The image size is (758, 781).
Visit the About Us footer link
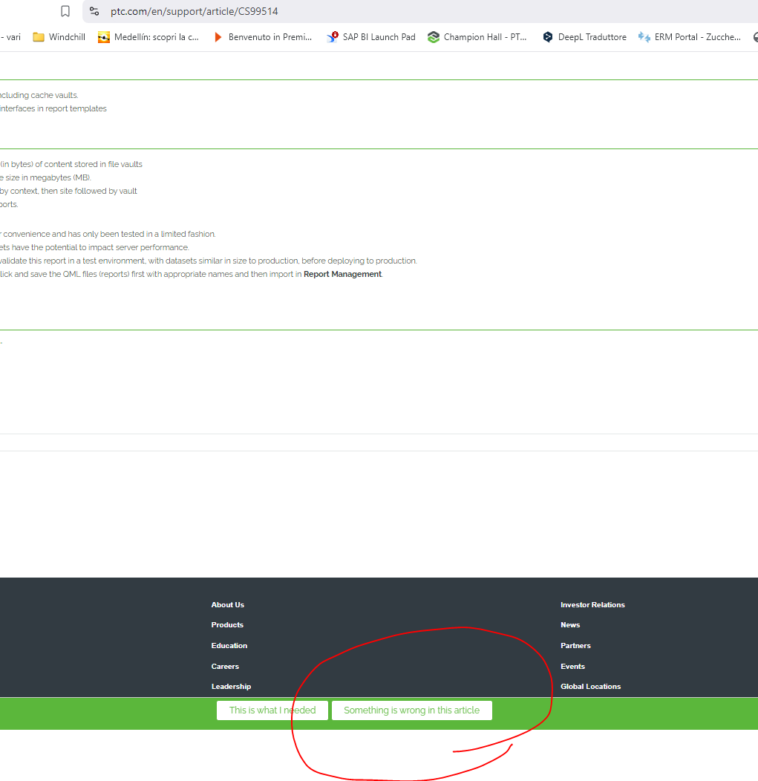coord(227,604)
